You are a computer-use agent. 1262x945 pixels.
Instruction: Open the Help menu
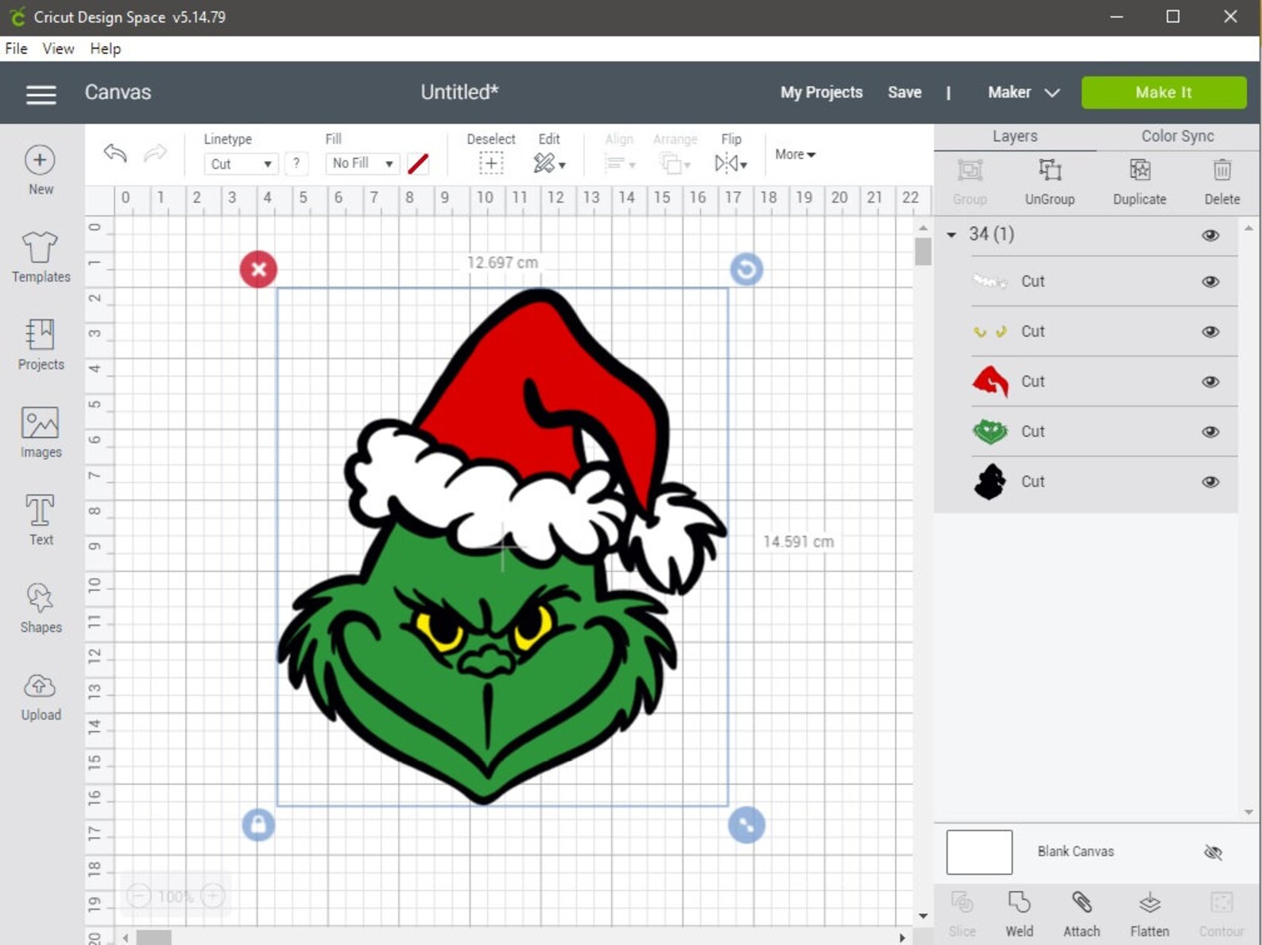pyautogui.click(x=105, y=48)
